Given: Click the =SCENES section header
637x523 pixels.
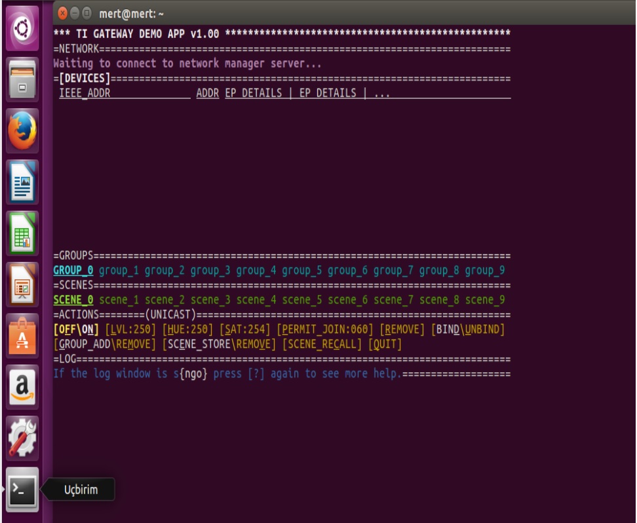Looking at the screenshot, I should (x=73, y=285).
